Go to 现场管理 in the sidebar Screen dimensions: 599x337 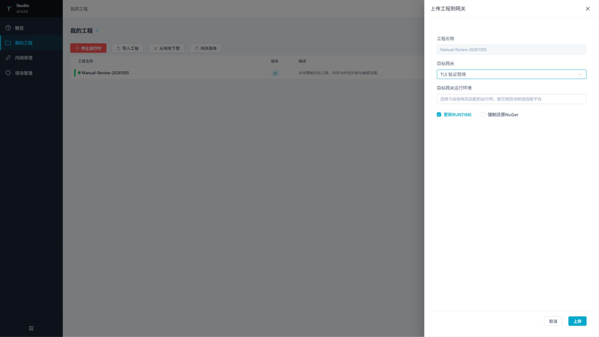click(x=31, y=73)
